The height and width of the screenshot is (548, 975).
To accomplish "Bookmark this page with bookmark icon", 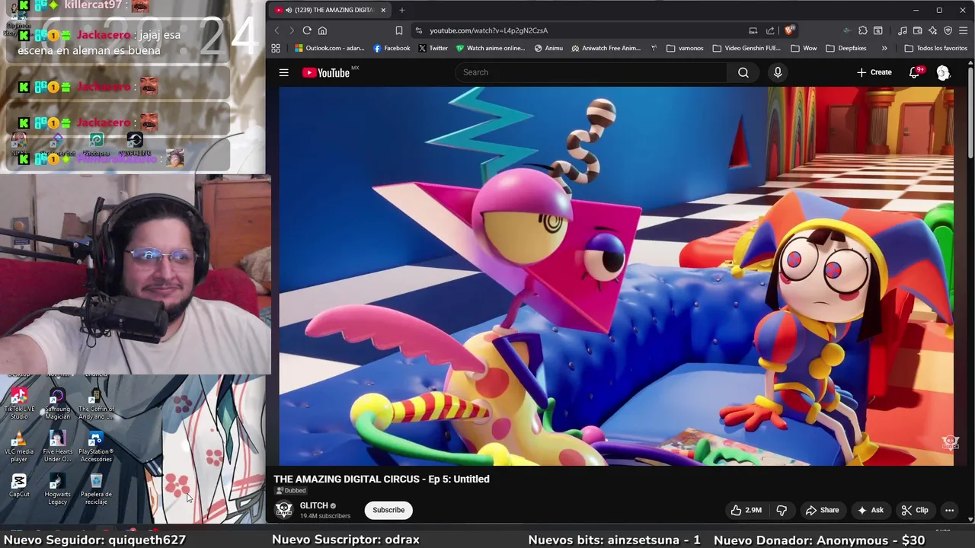I will [x=398, y=30].
